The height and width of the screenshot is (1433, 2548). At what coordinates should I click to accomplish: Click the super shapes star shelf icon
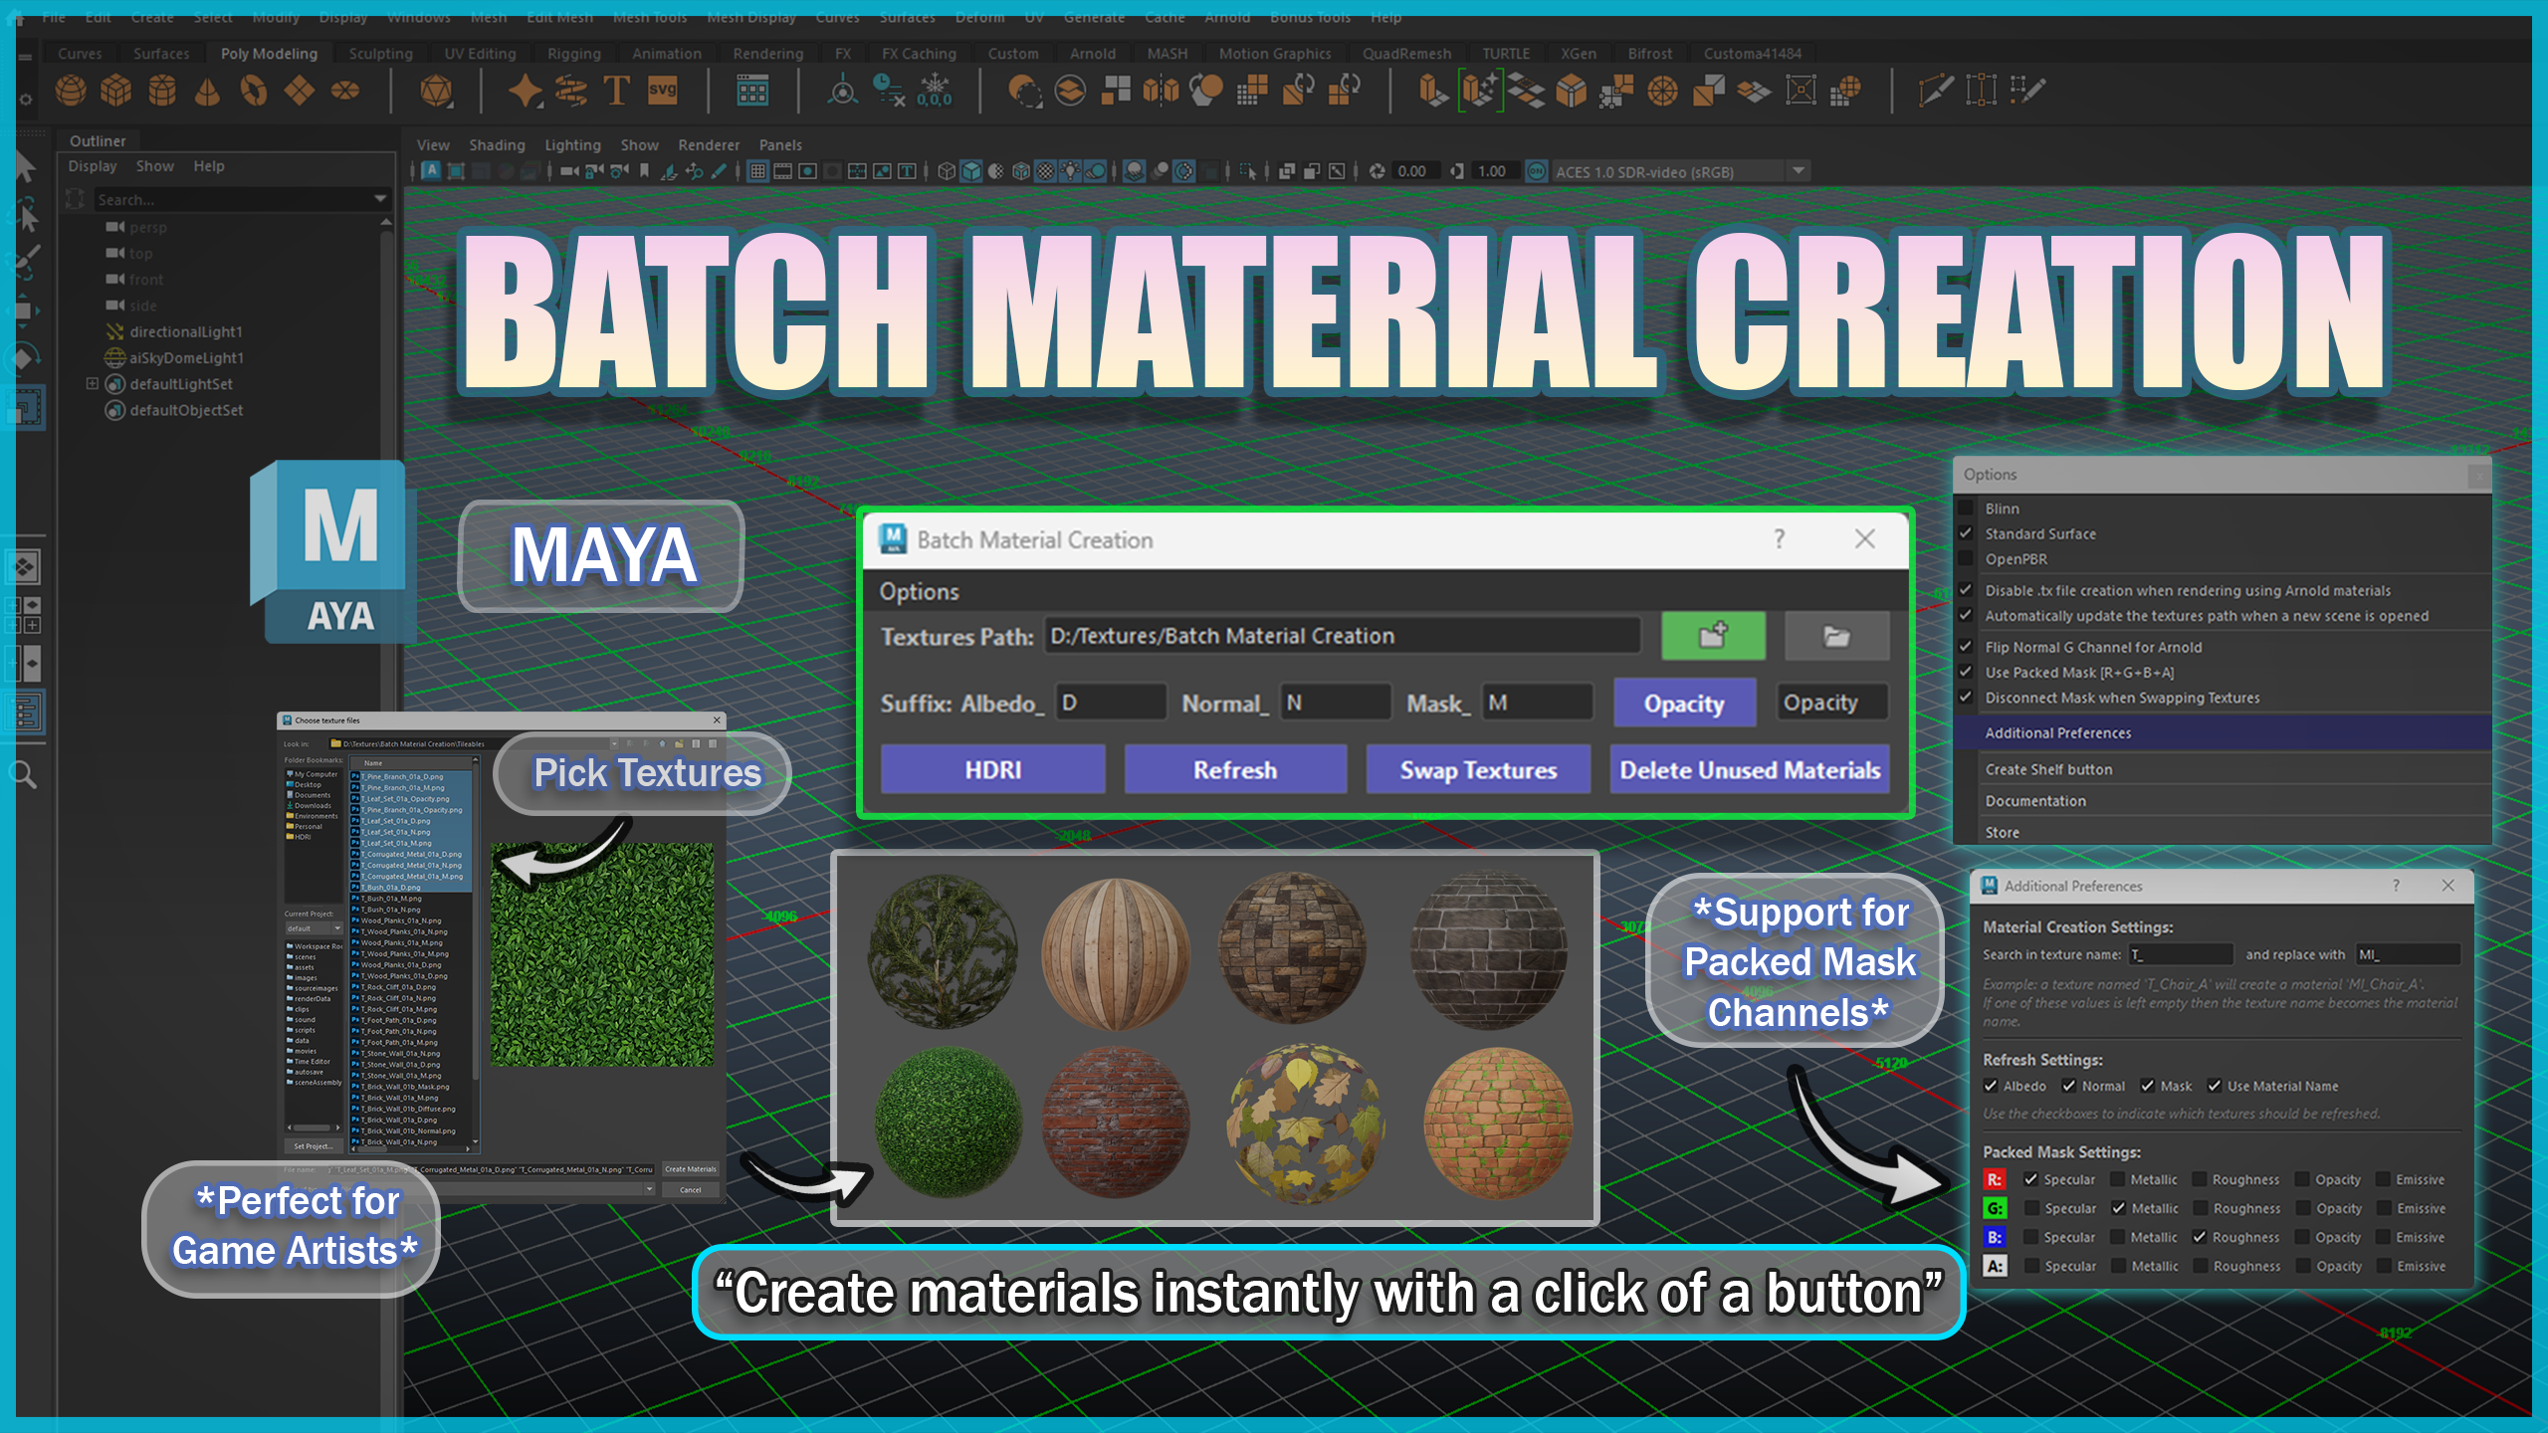coord(526,92)
